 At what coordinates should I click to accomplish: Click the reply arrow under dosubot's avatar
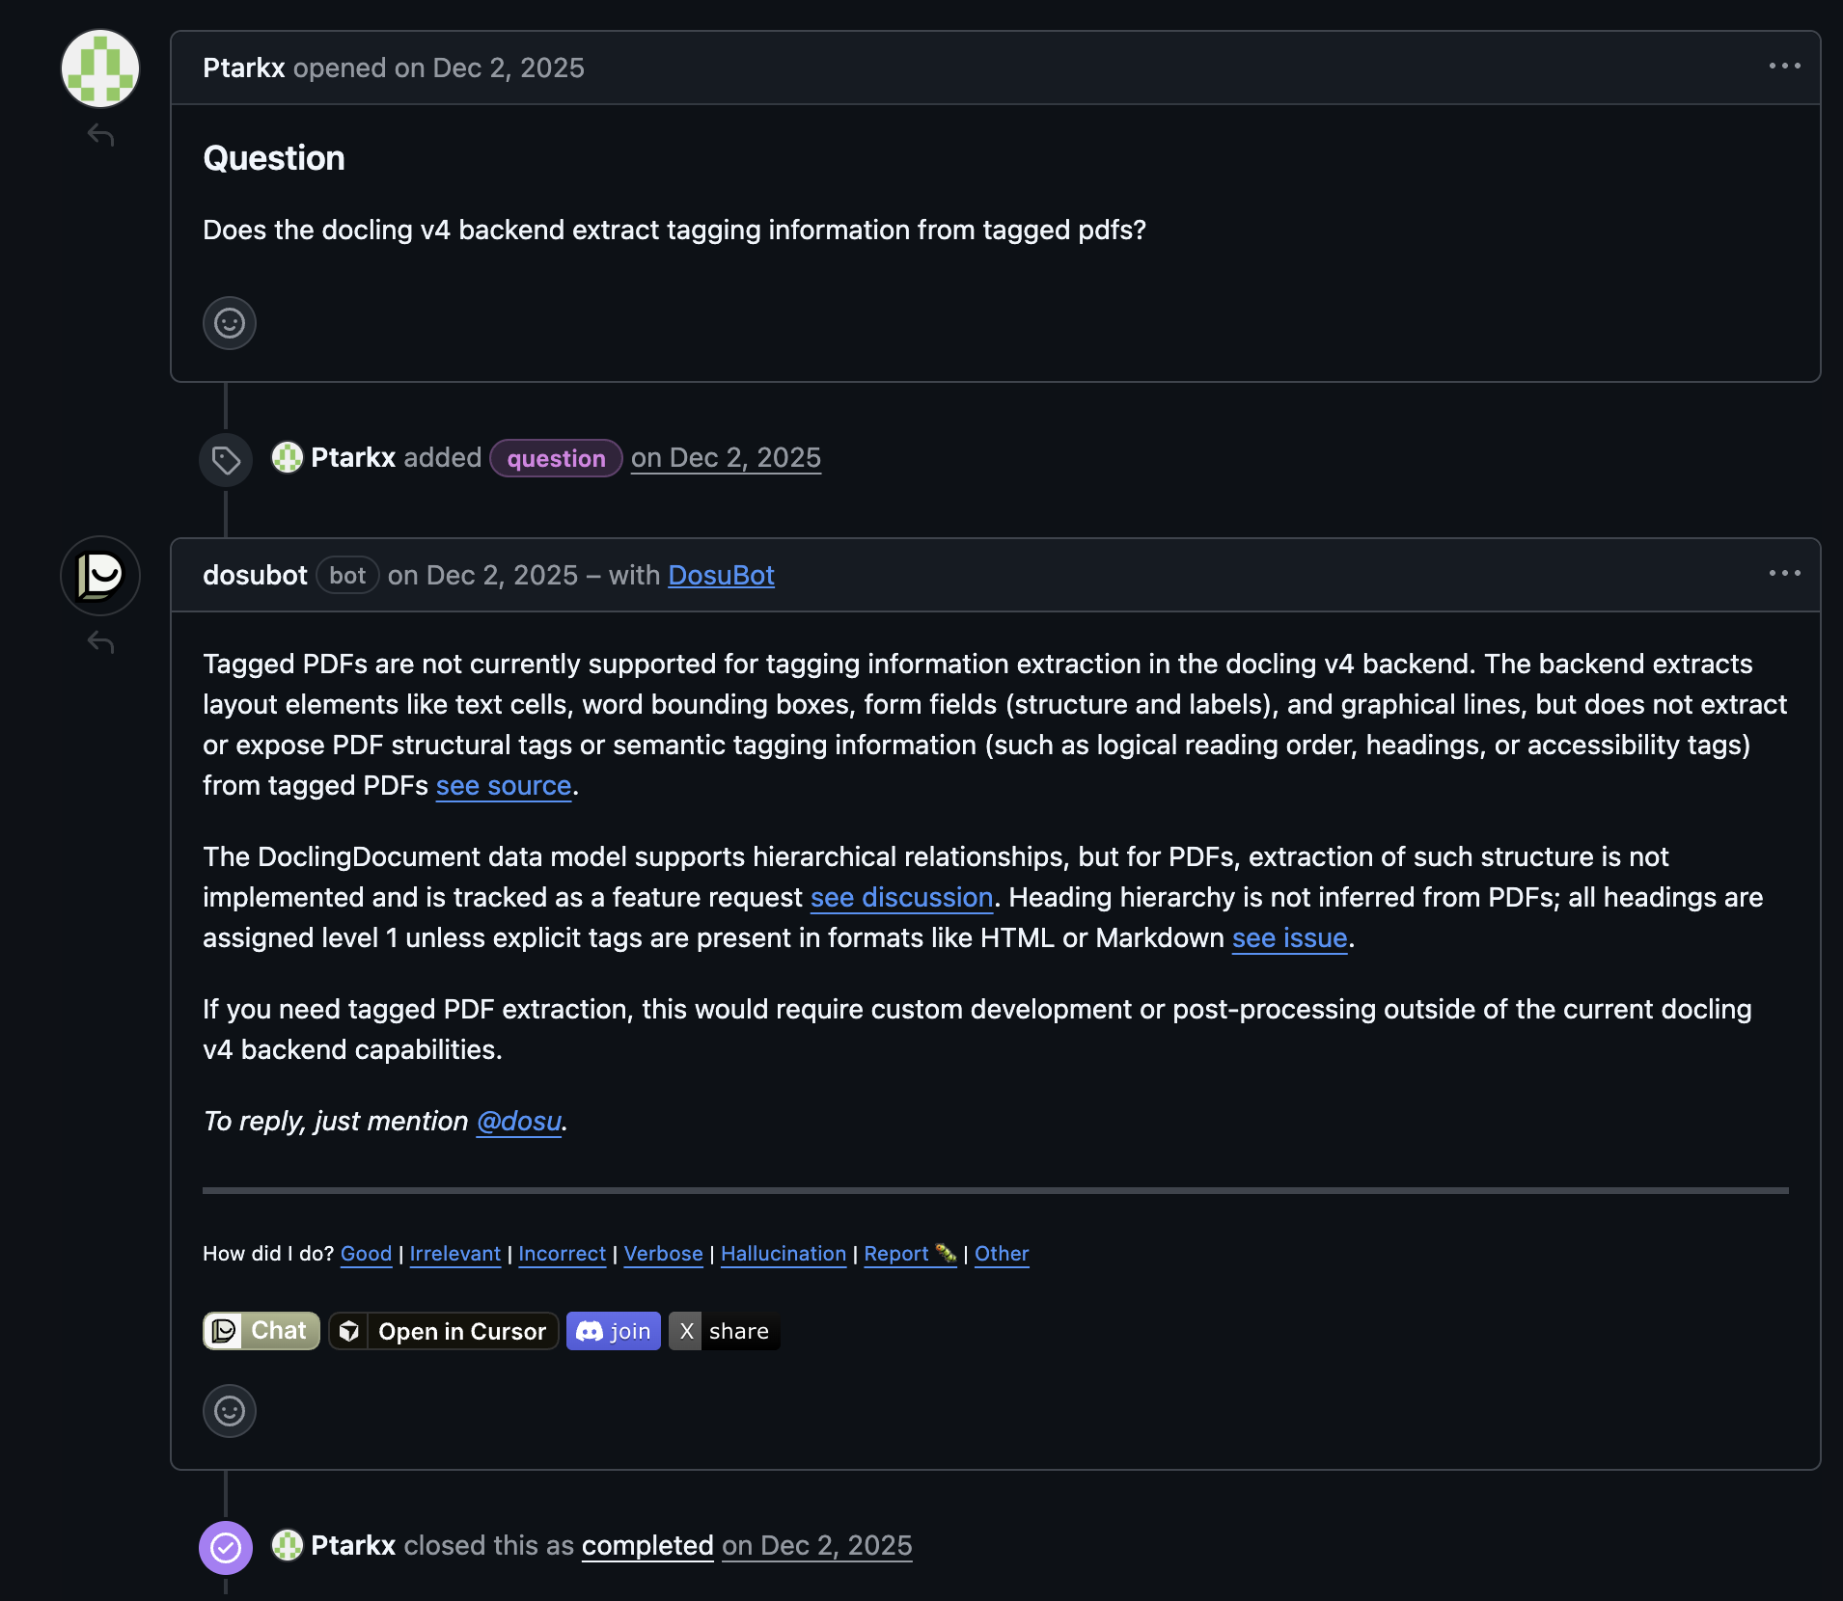point(100,642)
